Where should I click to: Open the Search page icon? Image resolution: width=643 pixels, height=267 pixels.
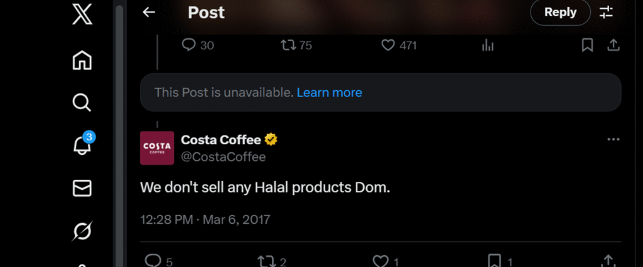82,102
